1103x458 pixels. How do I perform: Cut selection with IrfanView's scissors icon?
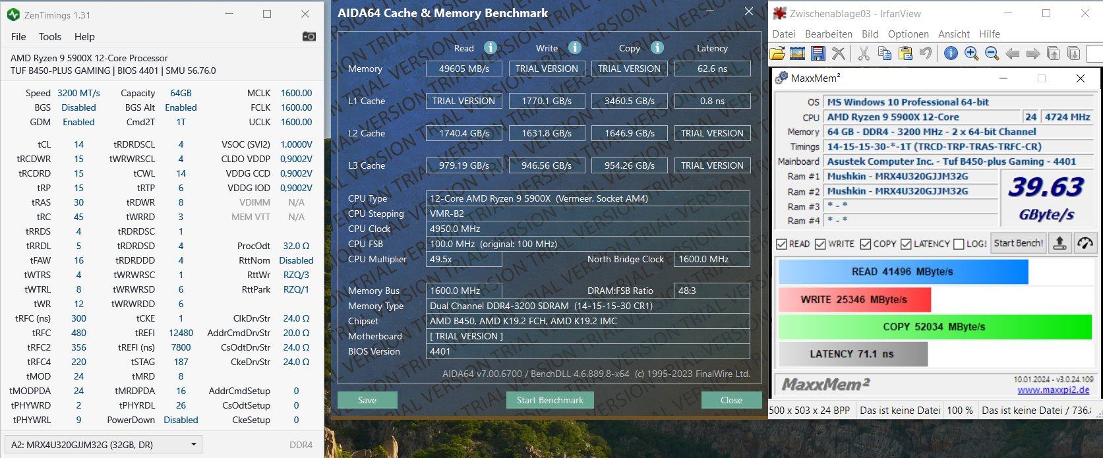(x=864, y=53)
